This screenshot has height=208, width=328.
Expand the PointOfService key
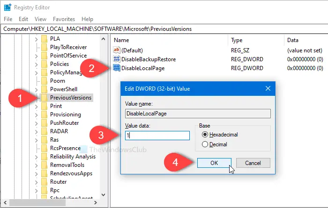[37, 56]
